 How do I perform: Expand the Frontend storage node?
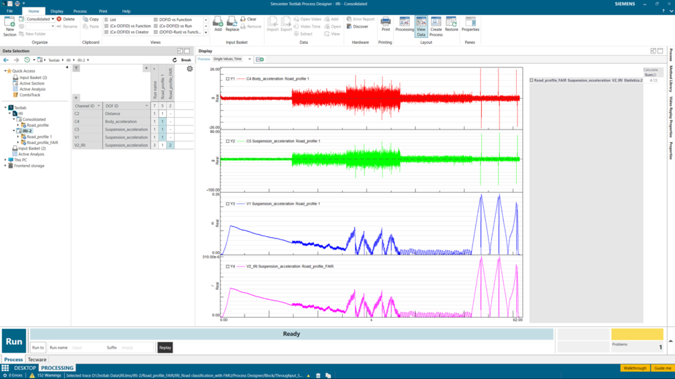5,165
